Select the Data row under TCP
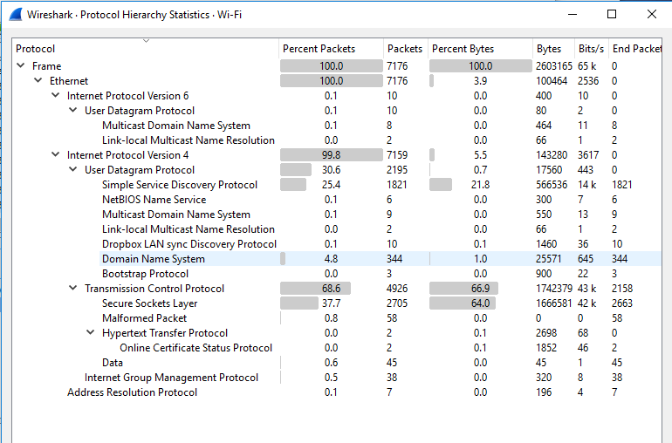Image resolution: width=672 pixels, height=443 pixels. (x=337, y=363)
